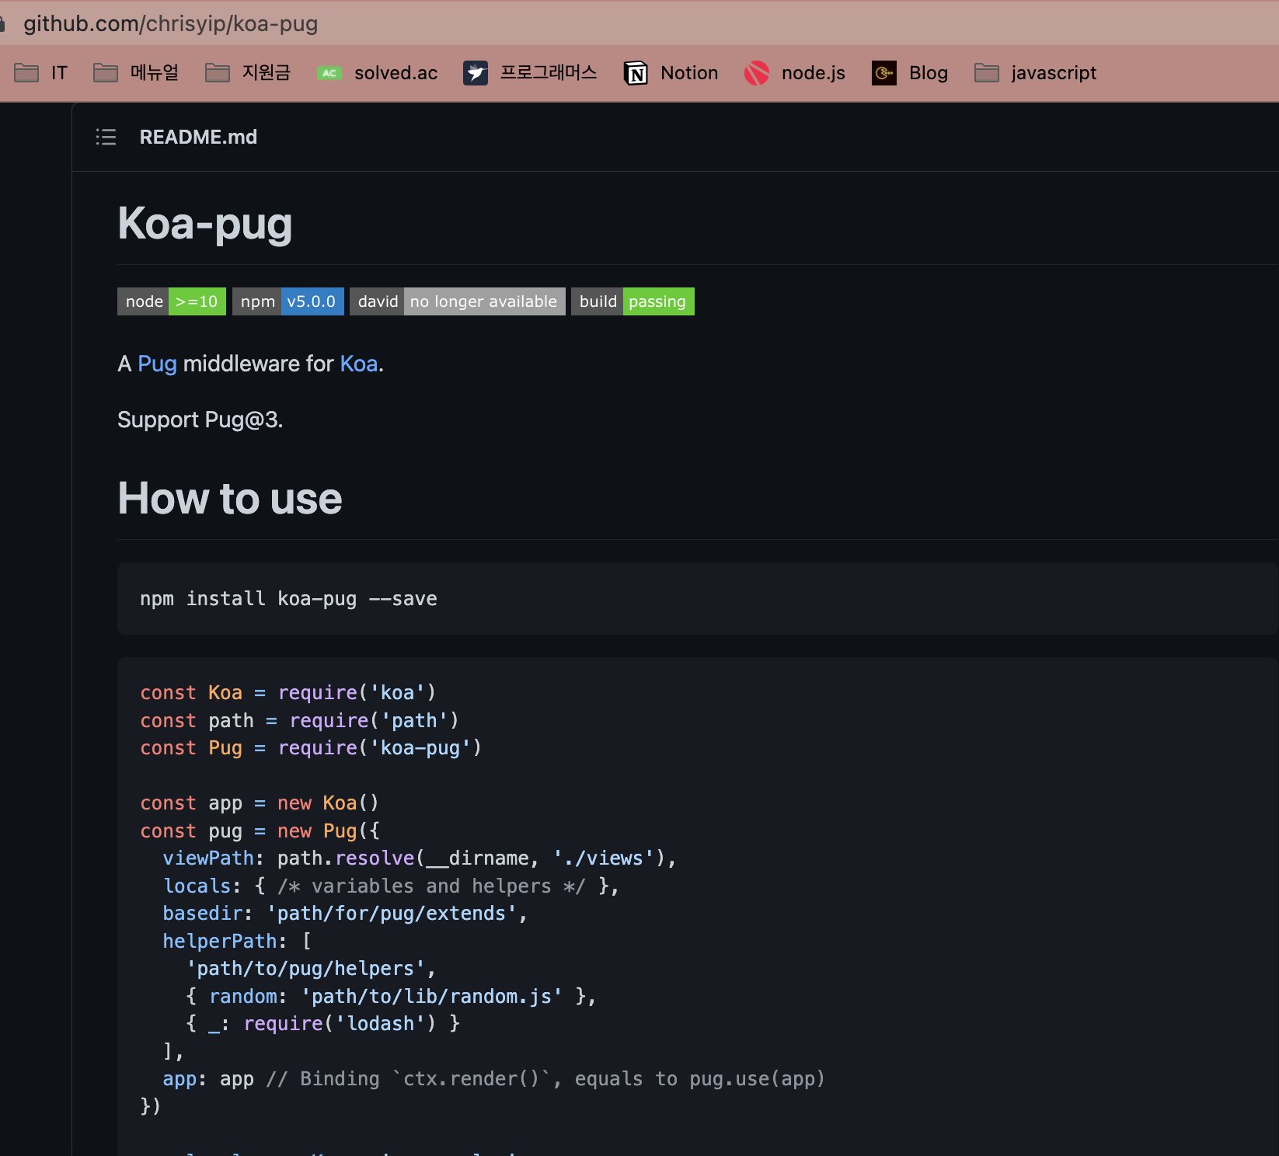Click the require('koa') code line
The image size is (1279, 1156).
tap(288, 693)
